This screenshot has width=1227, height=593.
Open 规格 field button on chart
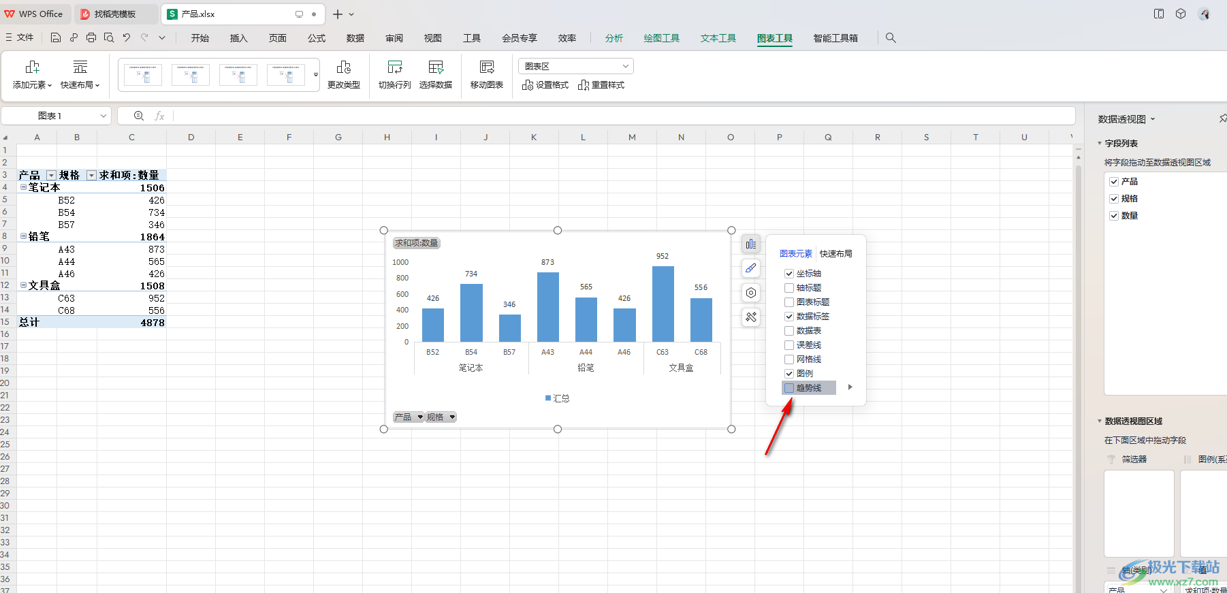click(x=441, y=417)
